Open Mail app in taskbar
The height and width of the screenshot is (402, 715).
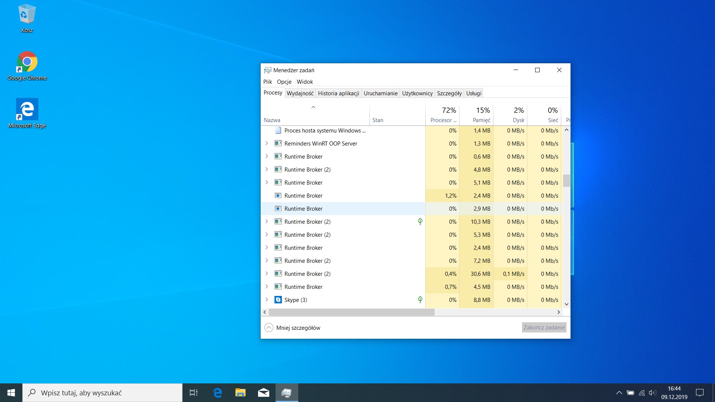tap(264, 393)
